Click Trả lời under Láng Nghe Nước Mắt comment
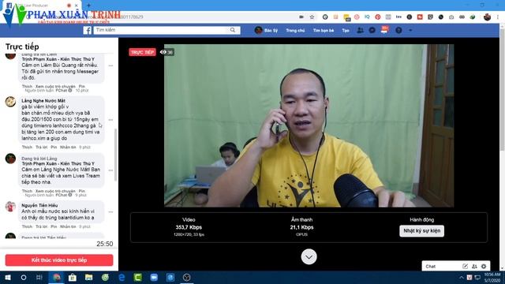 coord(41,148)
